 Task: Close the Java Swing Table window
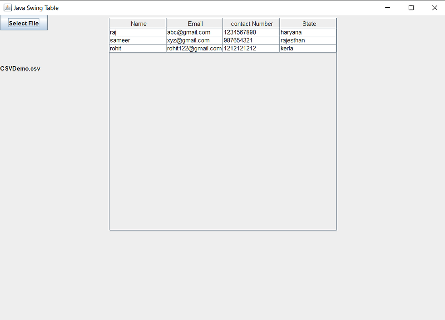[x=435, y=8]
